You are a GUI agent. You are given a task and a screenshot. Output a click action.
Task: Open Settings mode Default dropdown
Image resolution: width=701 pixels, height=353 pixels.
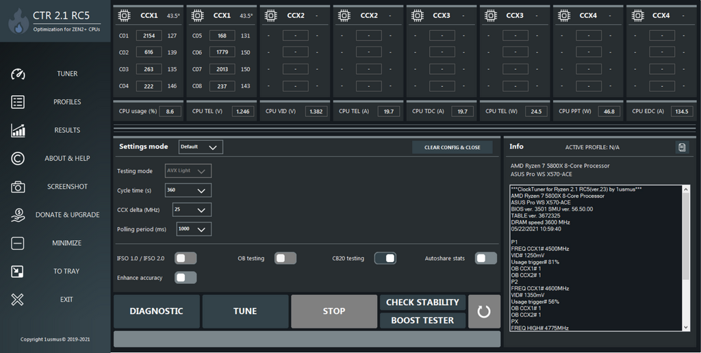coord(201,147)
